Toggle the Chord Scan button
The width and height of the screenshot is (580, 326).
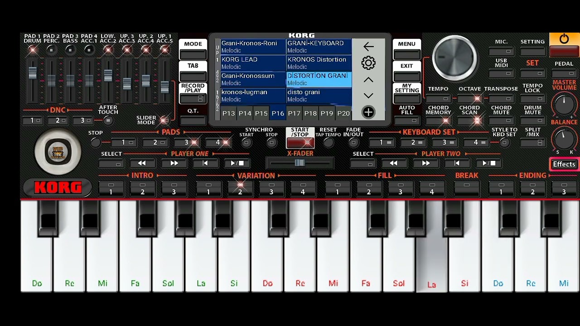[469, 120]
